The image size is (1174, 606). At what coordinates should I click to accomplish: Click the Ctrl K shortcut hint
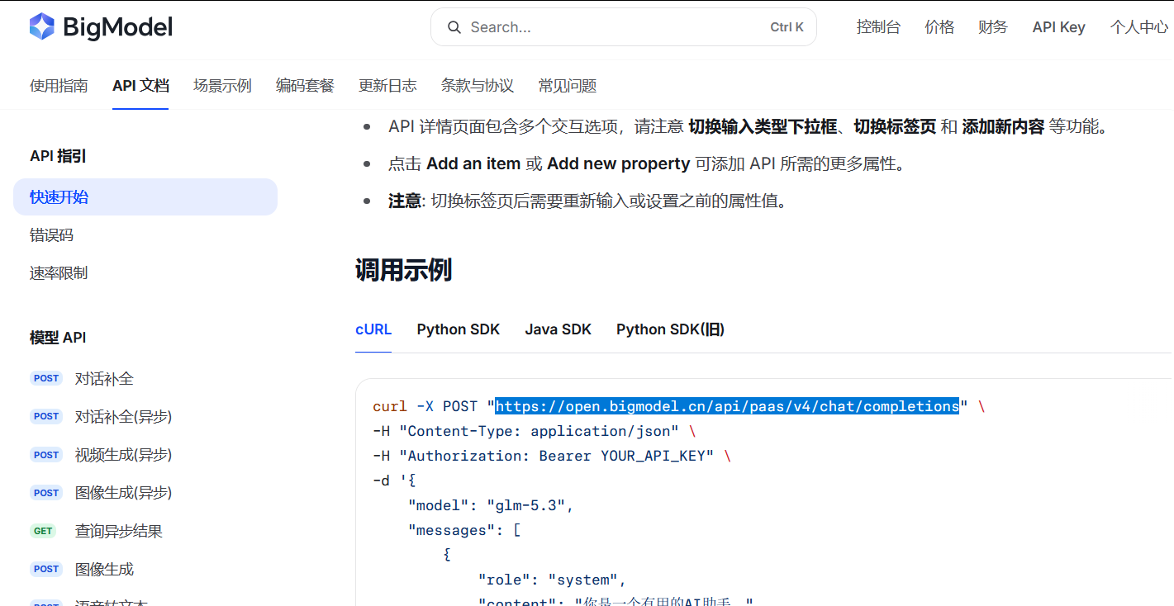click(x=787, y=27)
